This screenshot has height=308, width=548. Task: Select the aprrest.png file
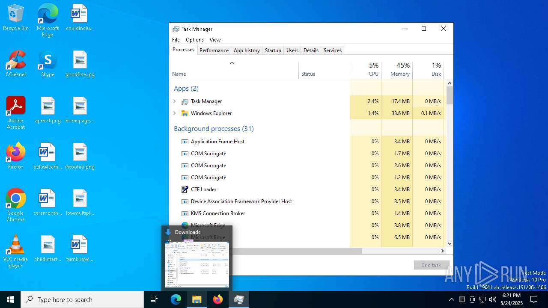pos(48,110)
